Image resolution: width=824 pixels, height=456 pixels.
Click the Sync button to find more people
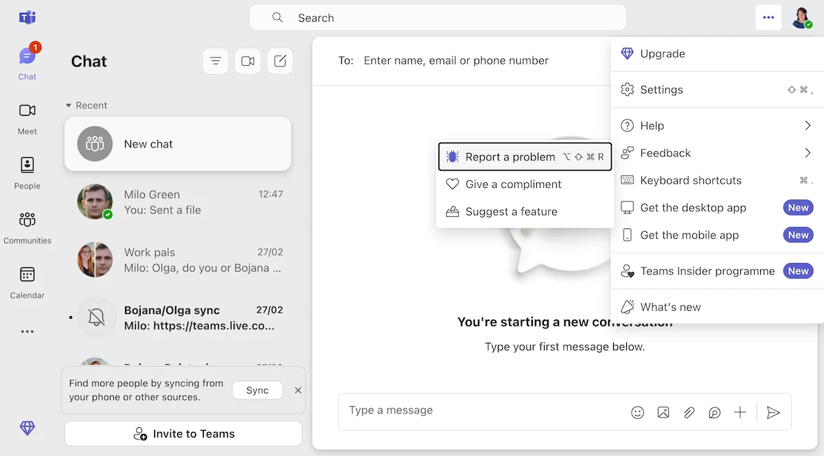[x=257, y=389]
